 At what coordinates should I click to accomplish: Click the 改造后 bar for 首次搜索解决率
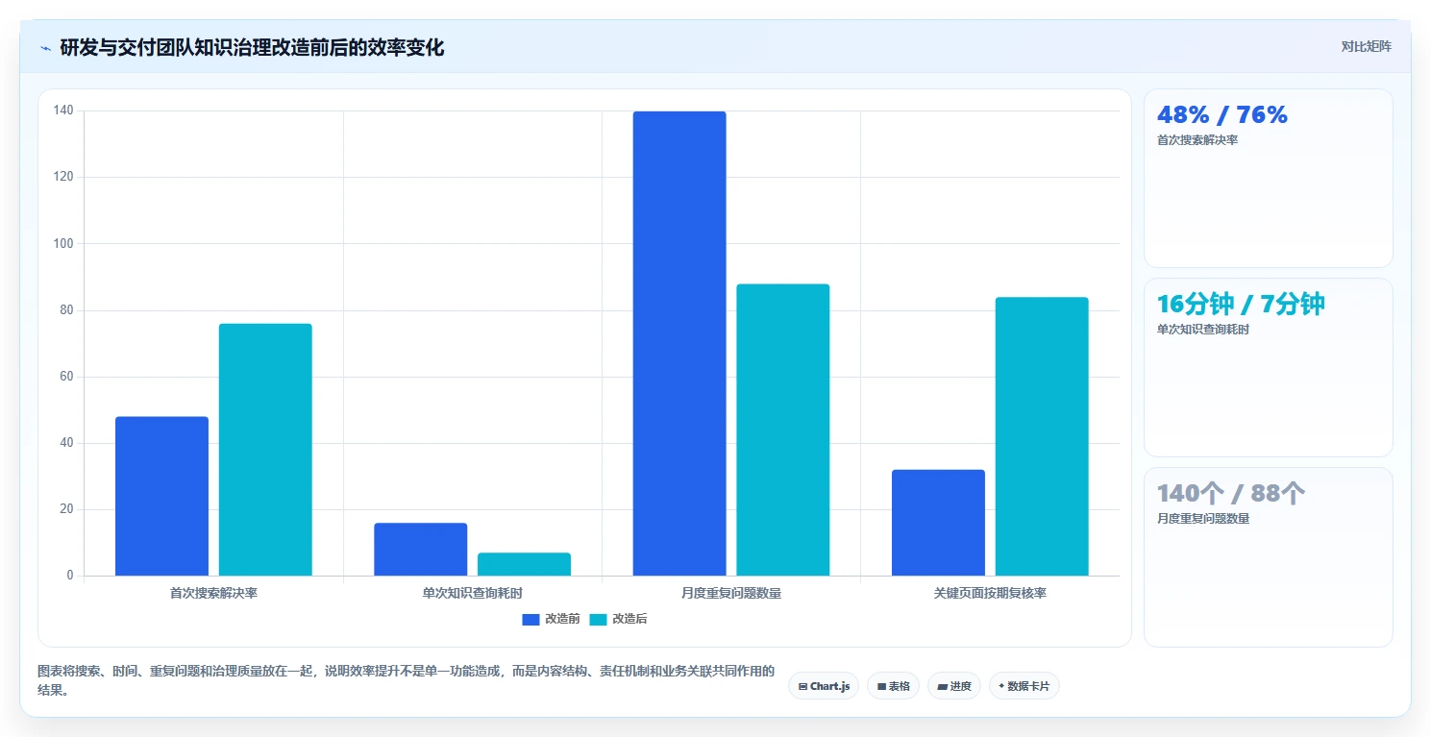265,450
